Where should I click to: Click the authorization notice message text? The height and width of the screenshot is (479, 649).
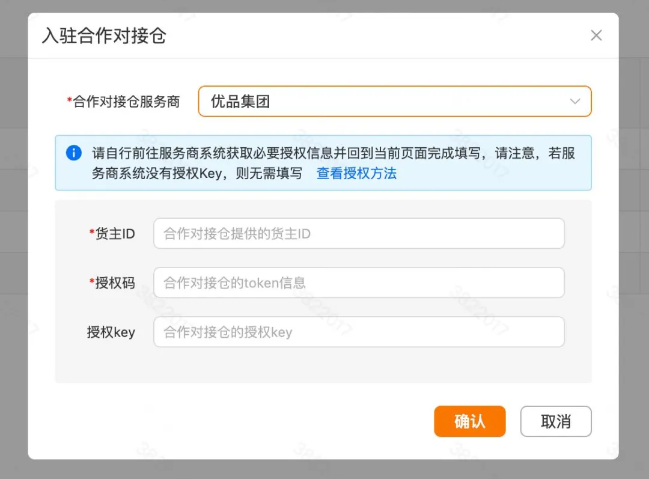click(334, 153)
